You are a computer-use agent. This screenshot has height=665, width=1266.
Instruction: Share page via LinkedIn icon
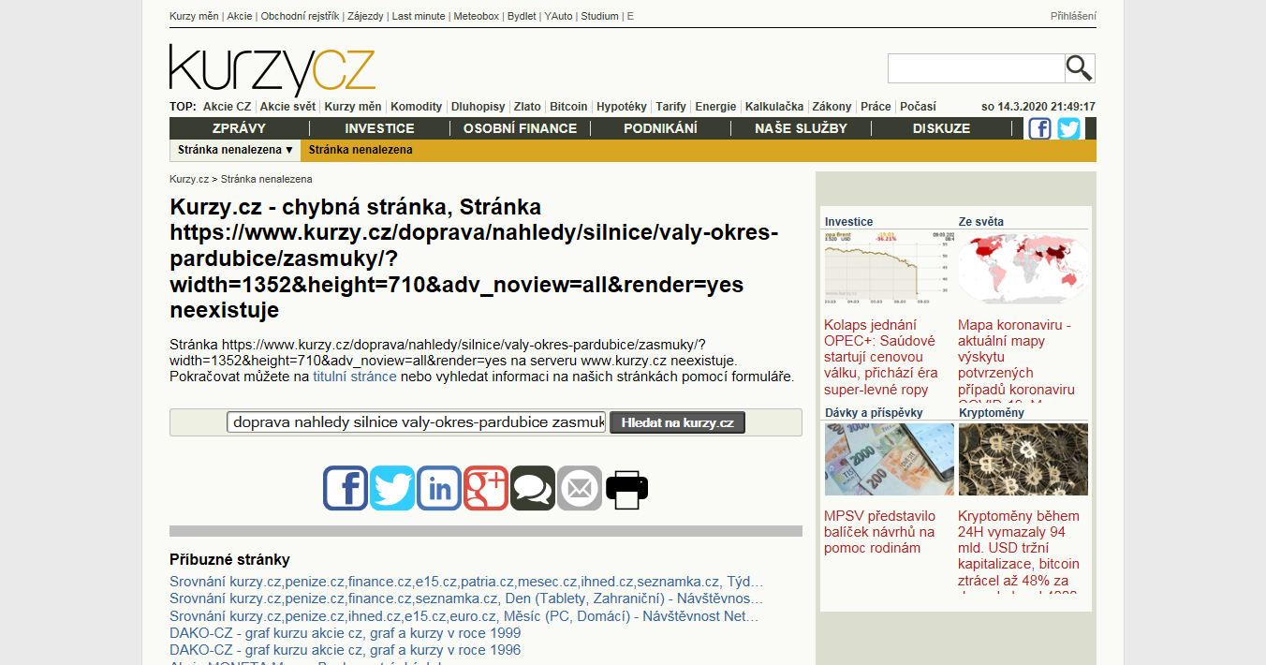pos(439,488)
